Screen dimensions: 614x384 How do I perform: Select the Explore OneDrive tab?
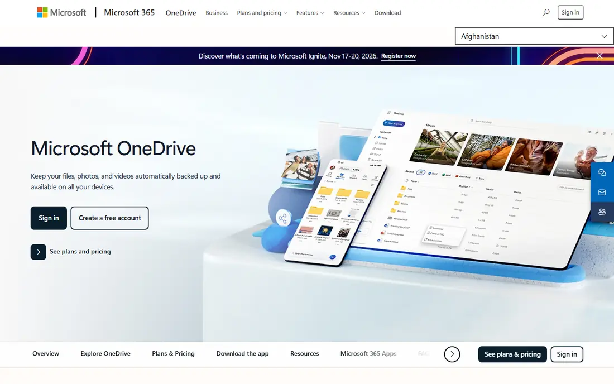point(105,353)
